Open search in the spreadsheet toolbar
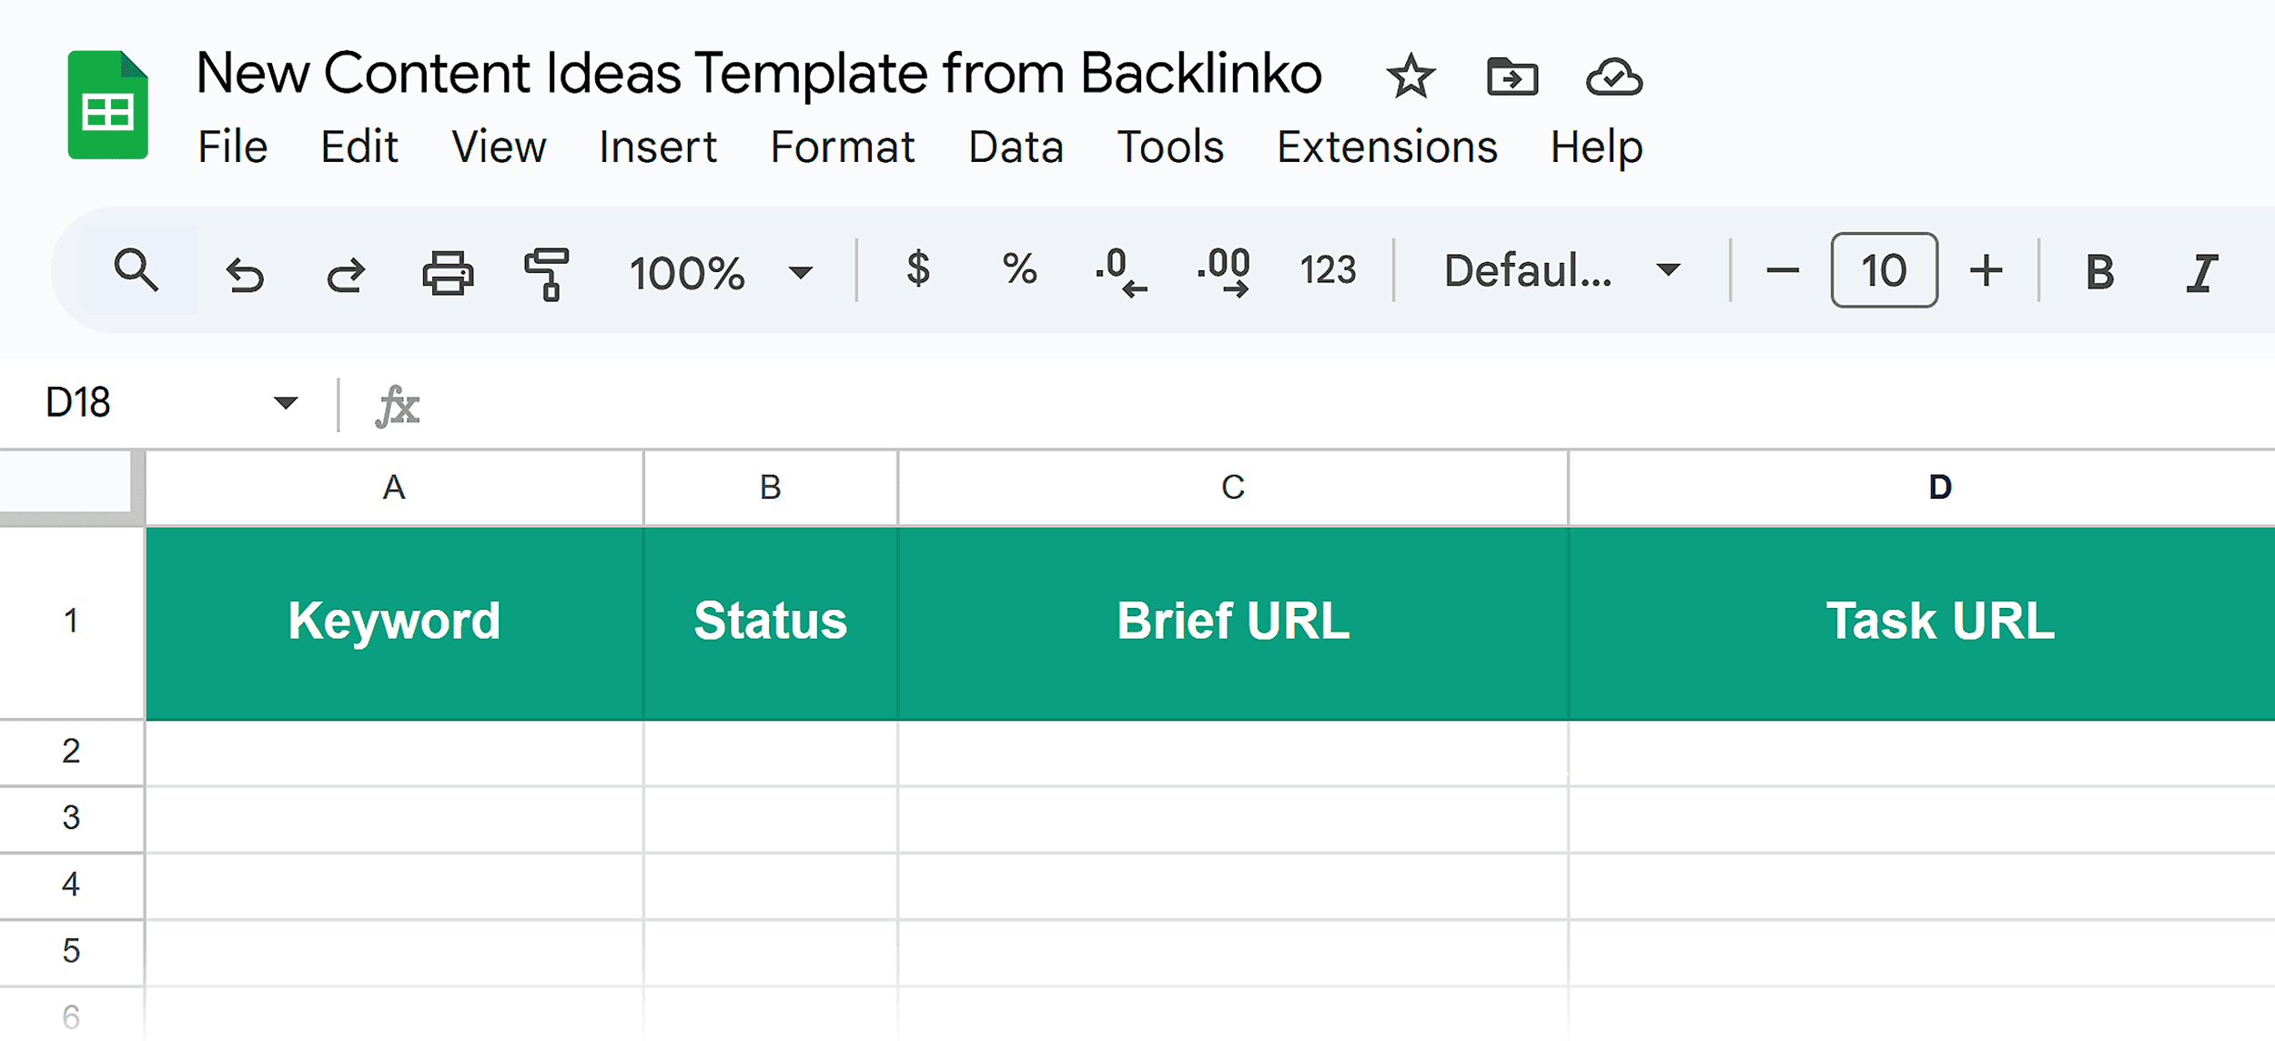2275x1041 pixels. click(135, 269)
